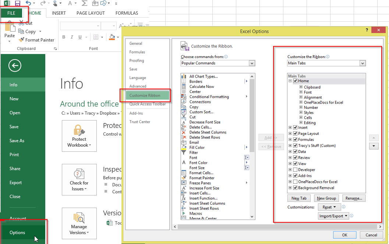Screen dimensions: 389x244
Task: Toggle Underline formatting in Font group
Action: (x=80, y=37)
